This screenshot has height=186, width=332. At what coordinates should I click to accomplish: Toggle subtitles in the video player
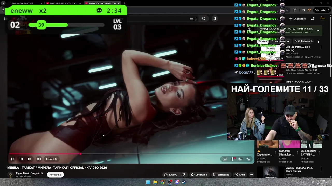tap(225, 159)
